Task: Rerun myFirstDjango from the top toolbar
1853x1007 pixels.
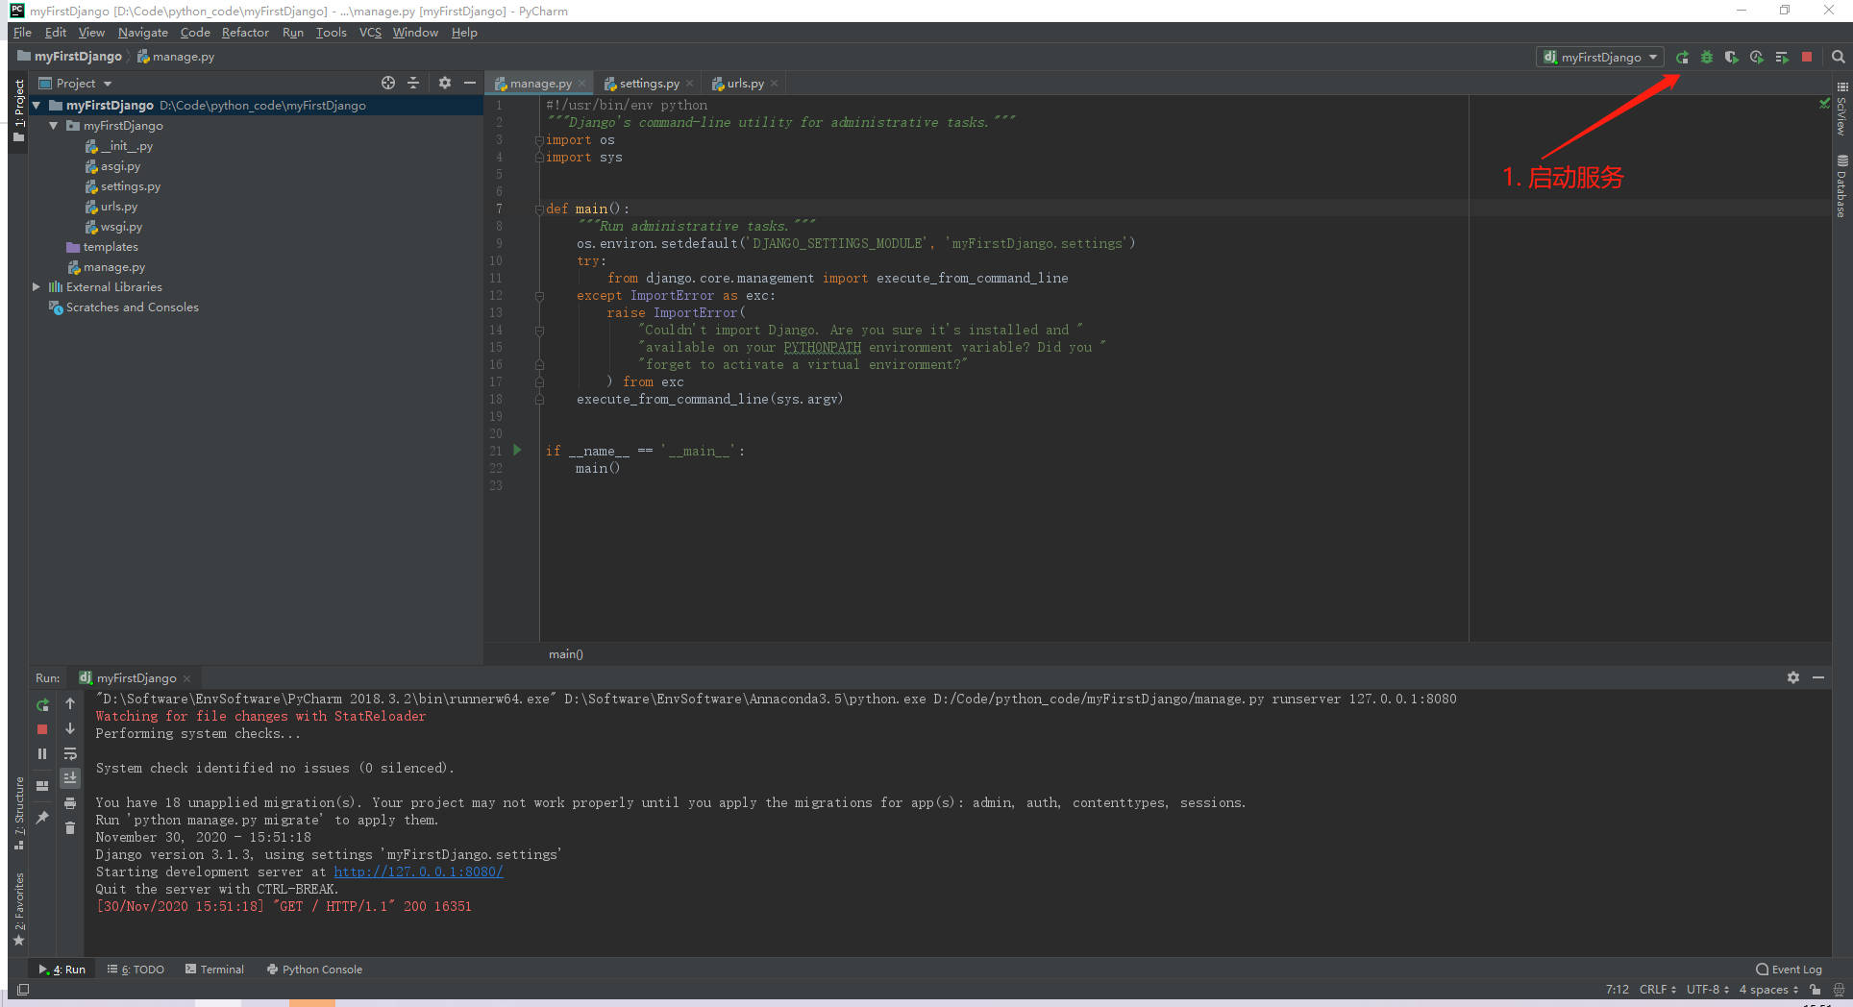Action: point(1682,58)
